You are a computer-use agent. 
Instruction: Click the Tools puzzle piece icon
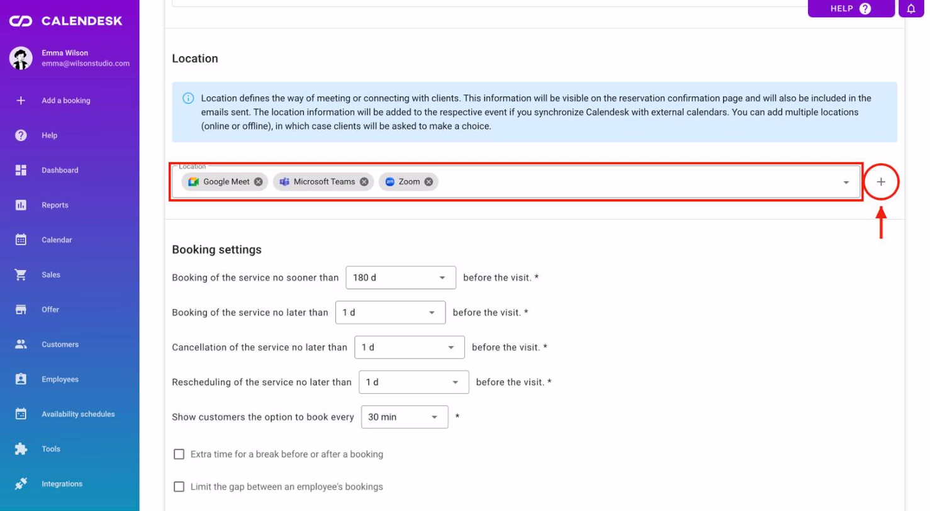21,449
